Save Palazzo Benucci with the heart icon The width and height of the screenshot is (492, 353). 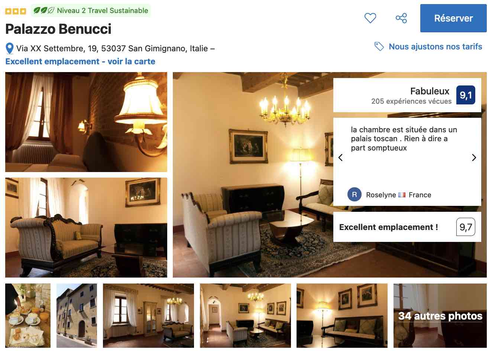(370, 18)
